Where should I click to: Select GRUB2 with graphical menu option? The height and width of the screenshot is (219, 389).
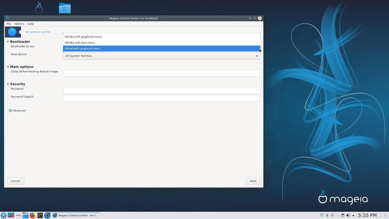click(x=162, y=37)
